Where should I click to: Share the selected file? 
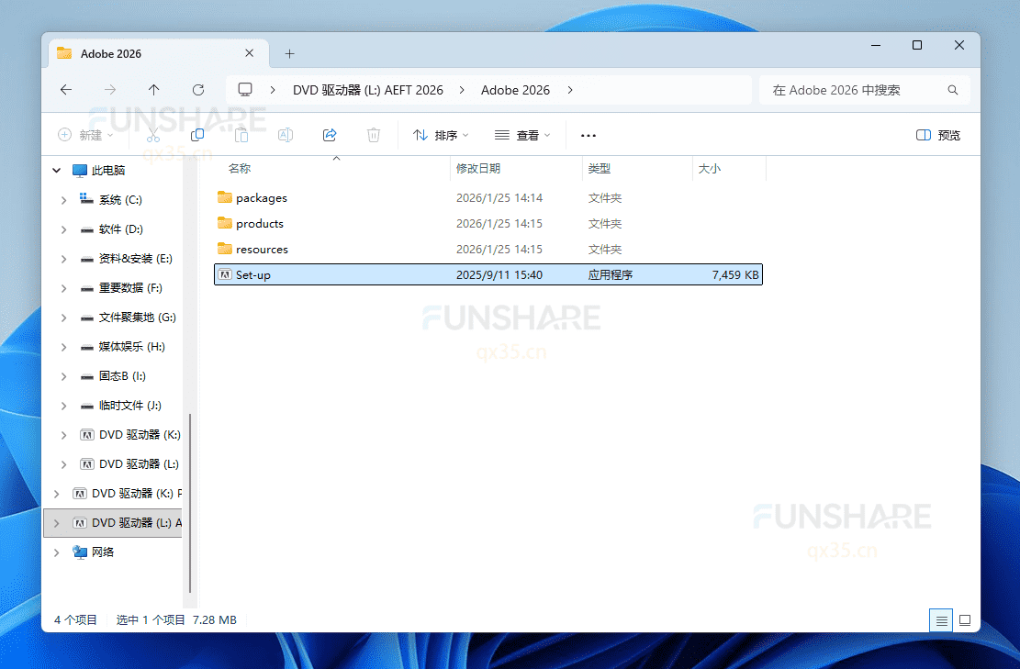[330, 135]
